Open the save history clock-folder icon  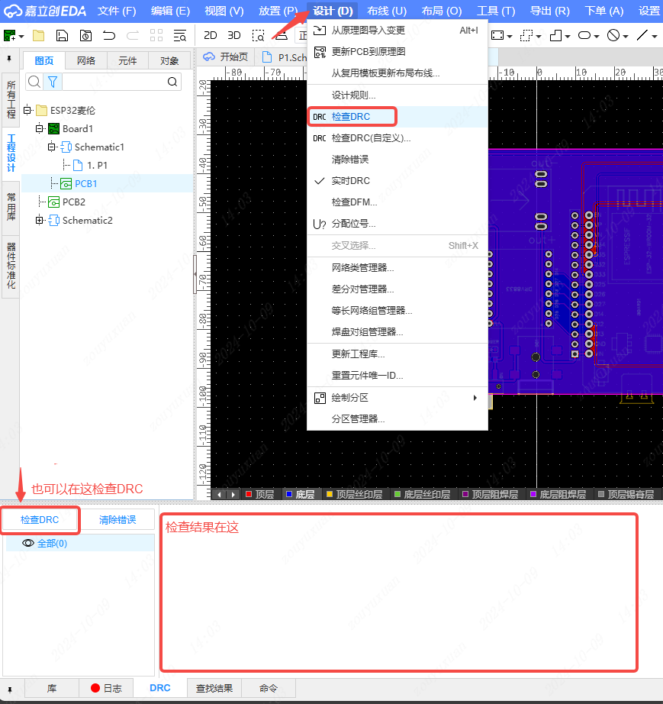coord(85,35)
